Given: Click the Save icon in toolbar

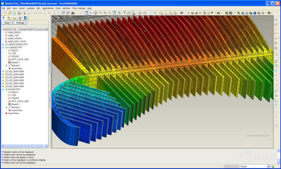Looking at the screenshot, I should (14, 13).
